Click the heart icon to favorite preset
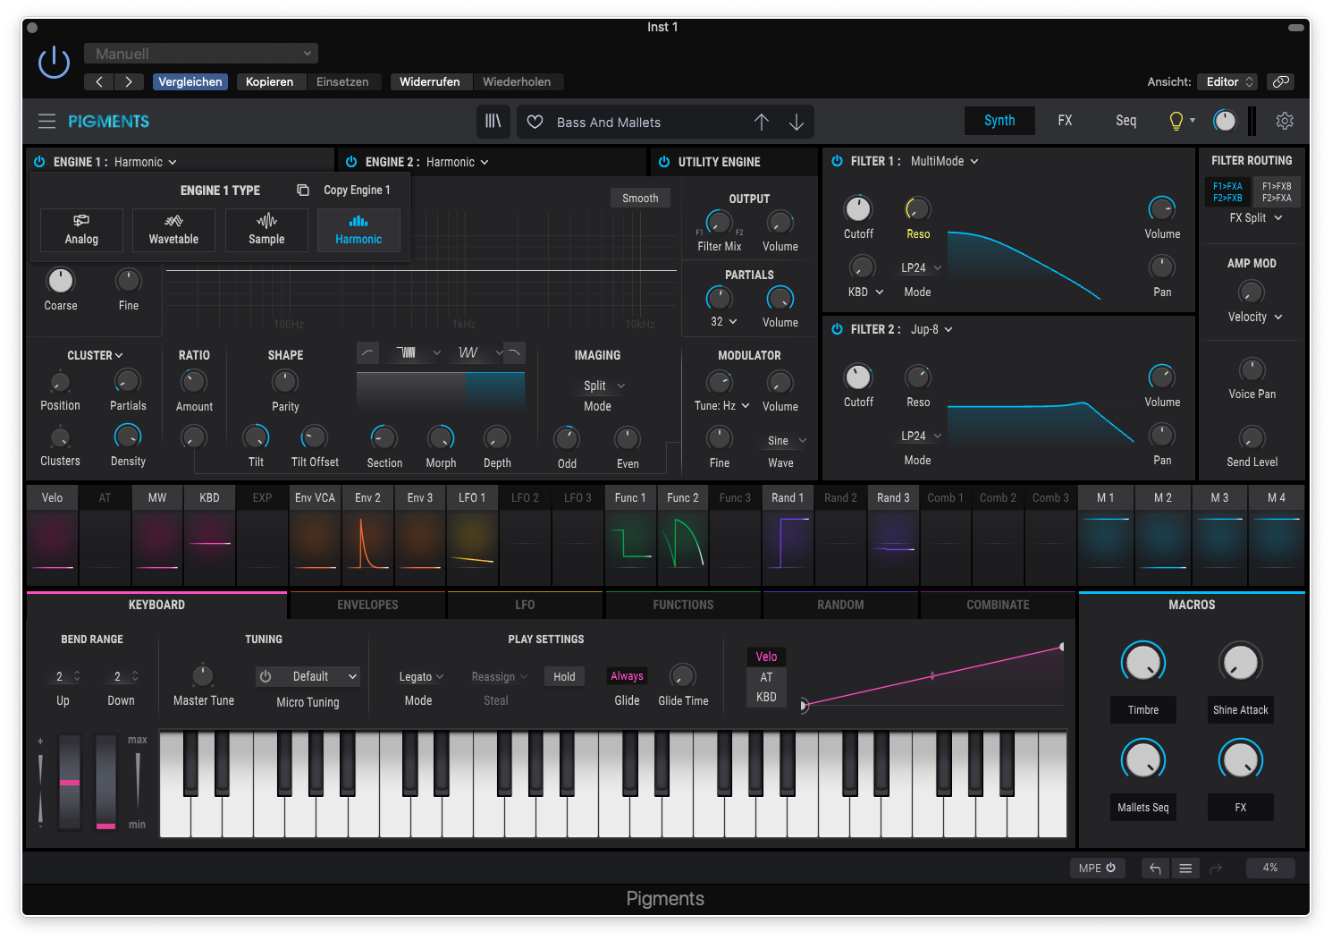The image size is (1332, 941). (535, 123)
